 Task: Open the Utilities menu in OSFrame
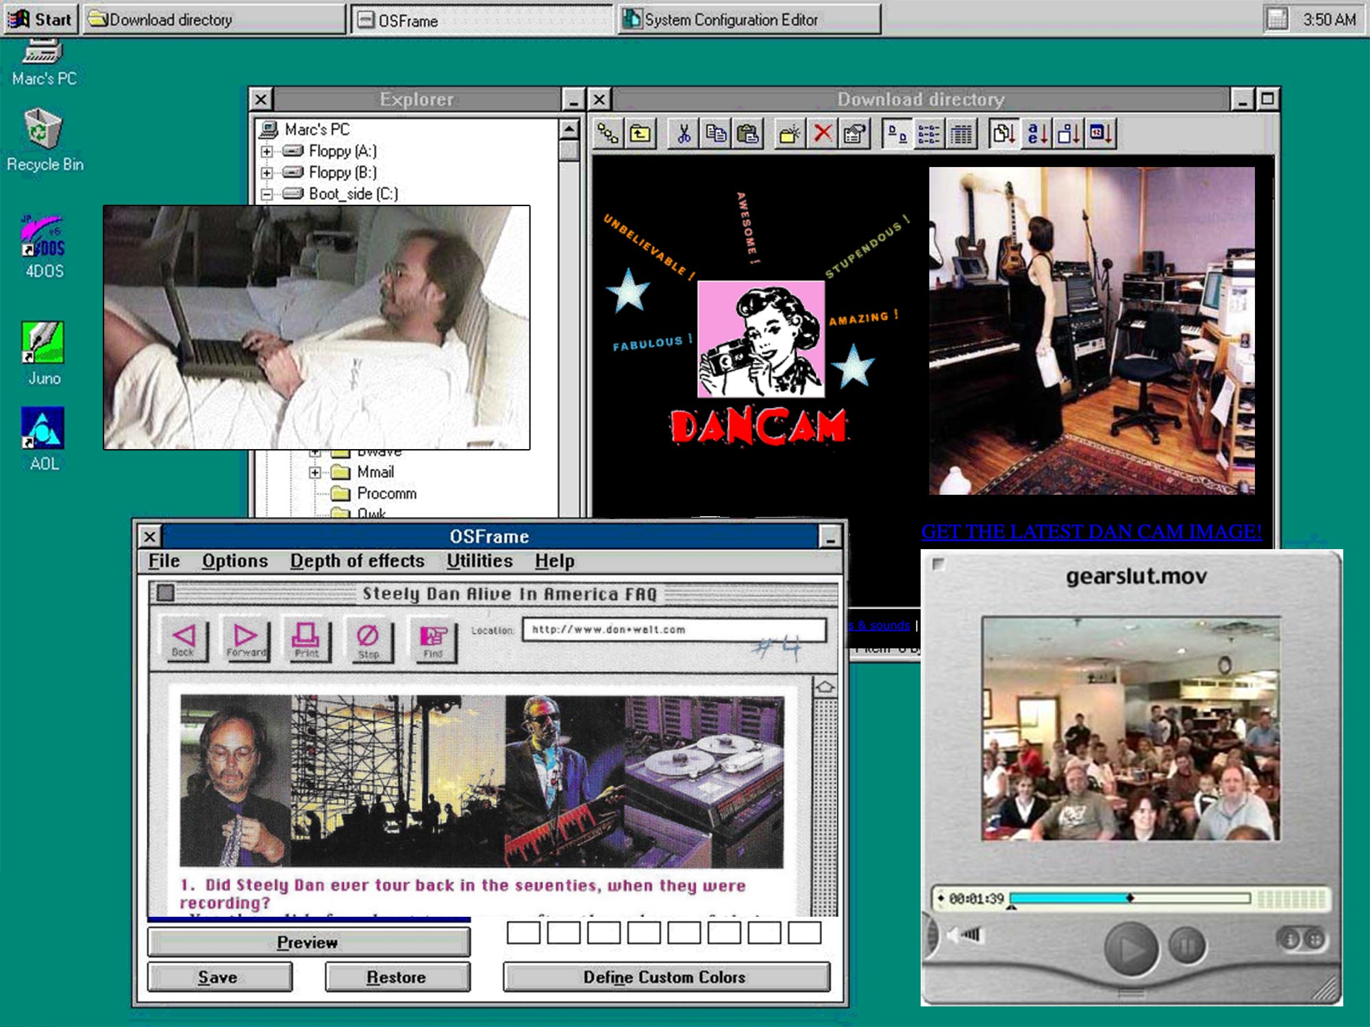[479, 561]
